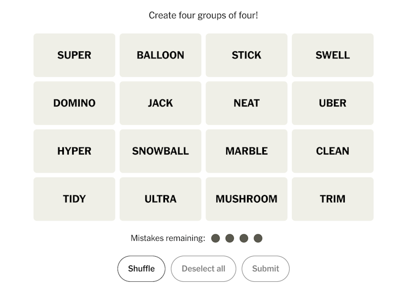Toggle the MARBLE word card
The width and height of the screenshot is (412, 296).
coord(246,151)
